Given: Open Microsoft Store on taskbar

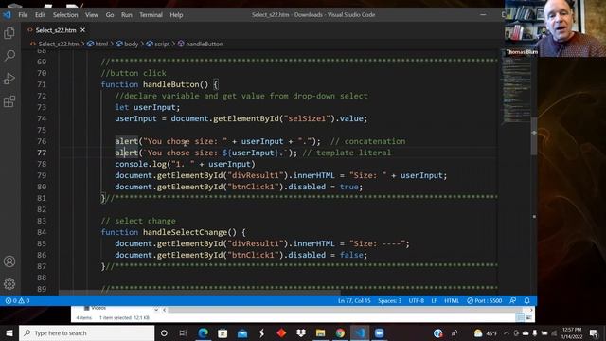Looking at the screenshot, I should [x=223, y=332].
